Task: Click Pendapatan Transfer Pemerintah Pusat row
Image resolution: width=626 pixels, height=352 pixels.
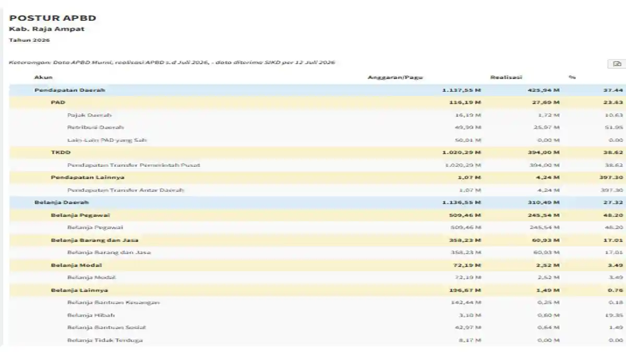Action: [318, 165]
